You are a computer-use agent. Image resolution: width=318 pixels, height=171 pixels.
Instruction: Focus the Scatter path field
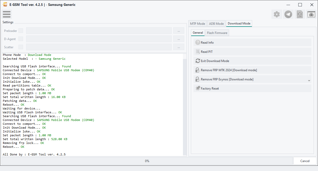pyautogui.click(x=99, y=47)
